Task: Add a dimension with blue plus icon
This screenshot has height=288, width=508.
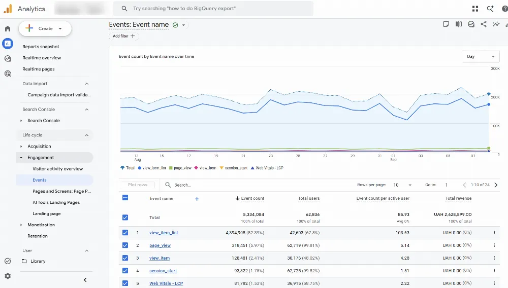Action: 197,199
